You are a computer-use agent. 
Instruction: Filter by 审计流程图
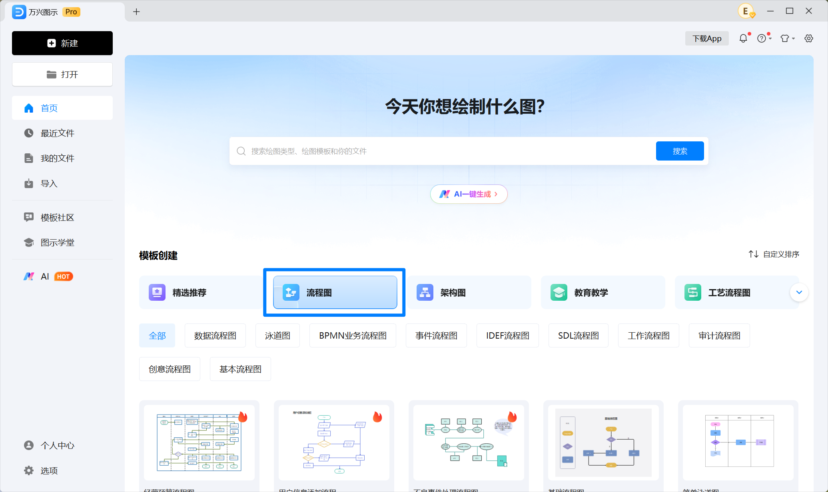coord(719,335)
